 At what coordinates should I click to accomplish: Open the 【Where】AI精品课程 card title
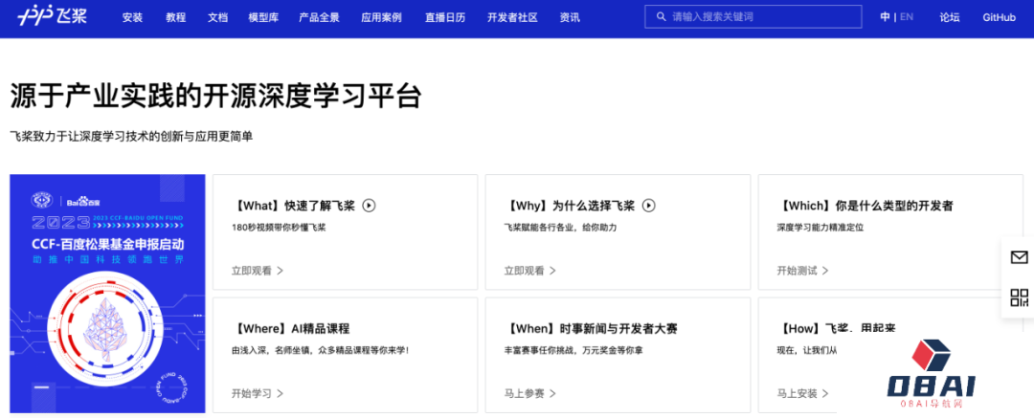(x=290, y=329)
